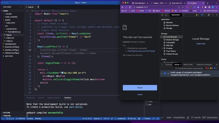Collapse the src folder

click(x=7, y=26)
